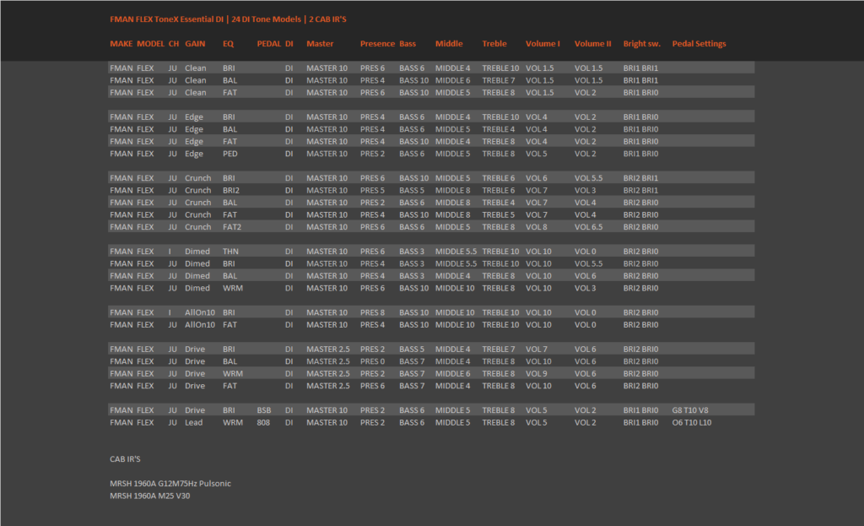Click the MAKE column header
The image size is (864, 526).
pos(121,44)
